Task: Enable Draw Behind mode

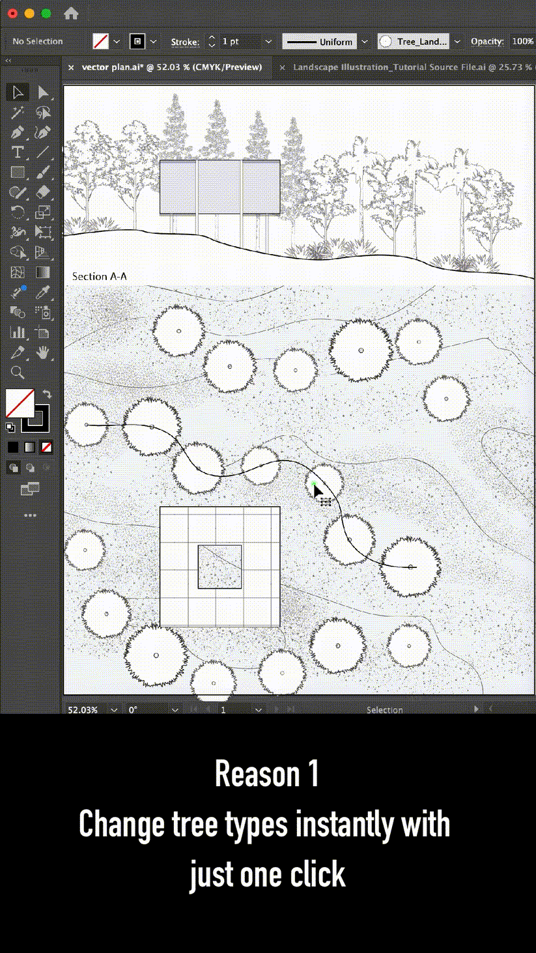Action: click(30, 467)
